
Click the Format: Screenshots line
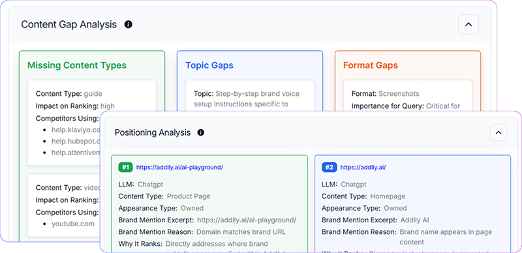[x=386, y=93]
